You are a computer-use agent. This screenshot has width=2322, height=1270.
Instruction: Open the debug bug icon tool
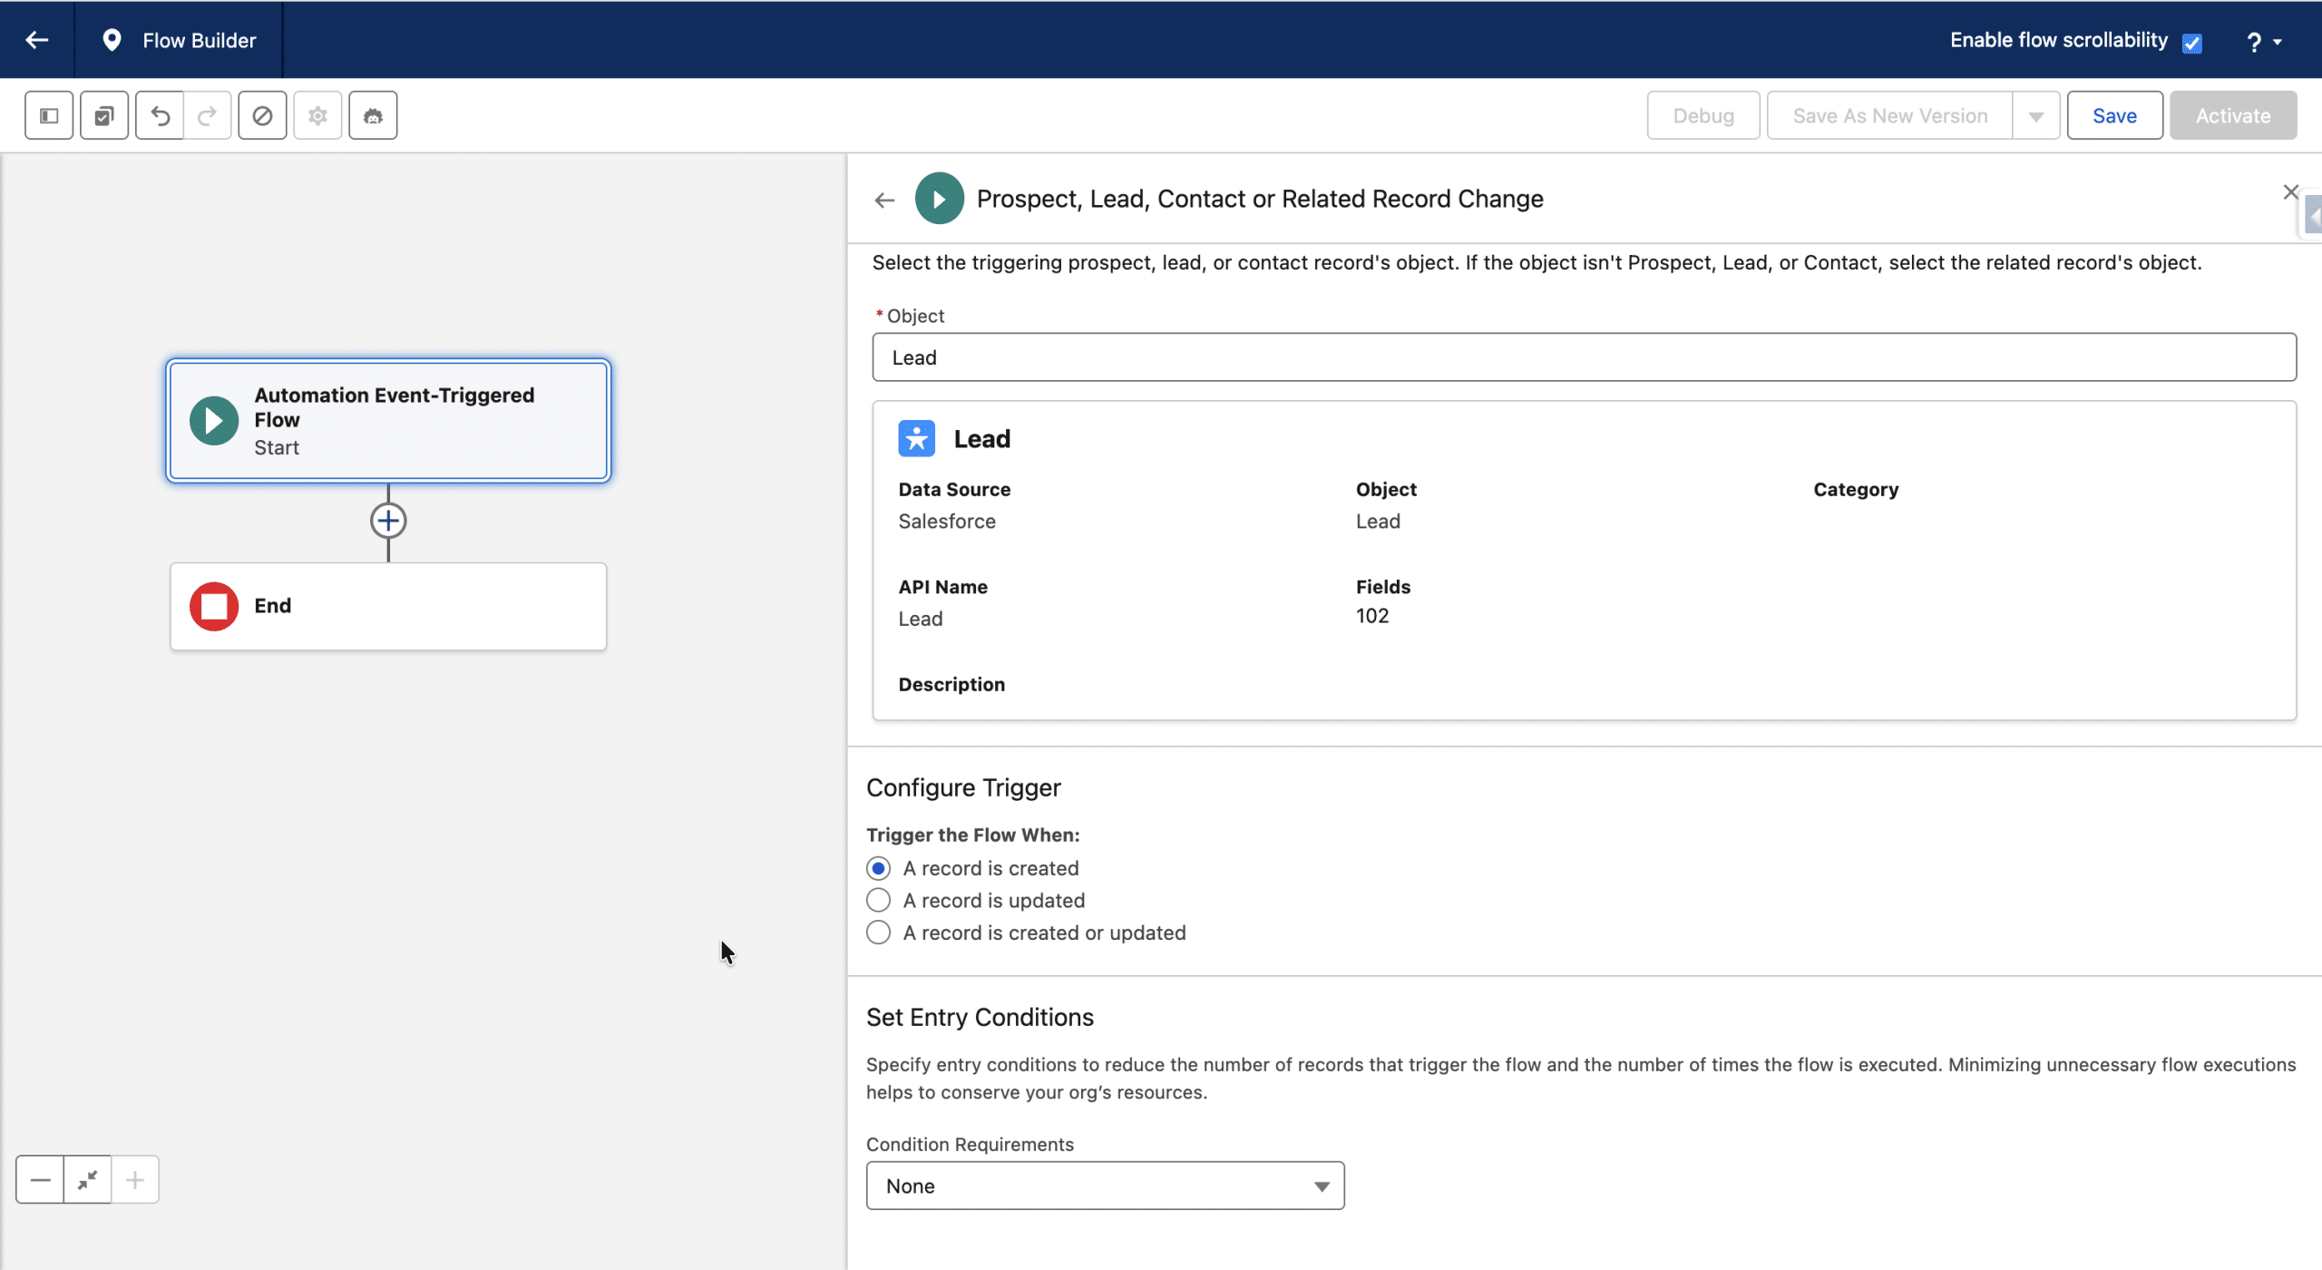tap(373, 115)
